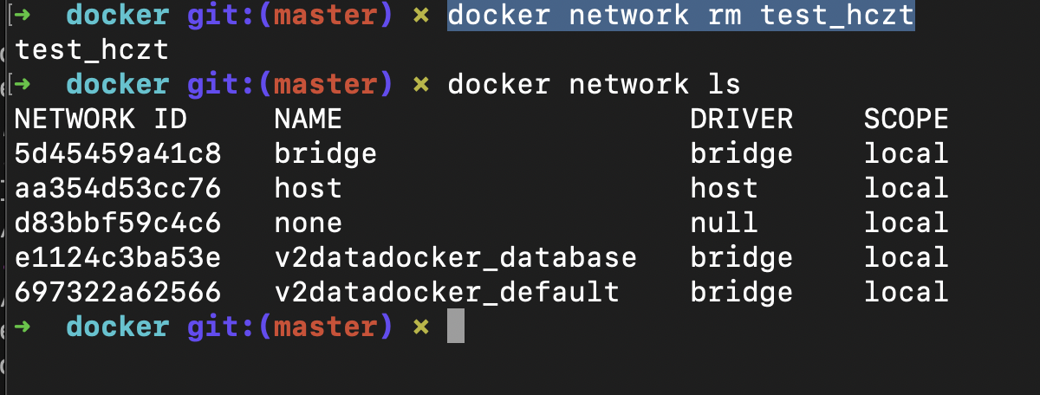Click the highlighted docker network rm command
Screen dimensions: 1040x395
coord(681,15)
